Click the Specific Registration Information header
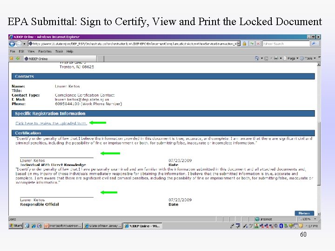The width and height of the screenshot is (335, 251). coord(163,113)
